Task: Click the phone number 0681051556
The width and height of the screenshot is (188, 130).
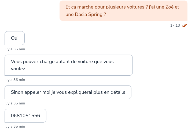Action: 25,116
